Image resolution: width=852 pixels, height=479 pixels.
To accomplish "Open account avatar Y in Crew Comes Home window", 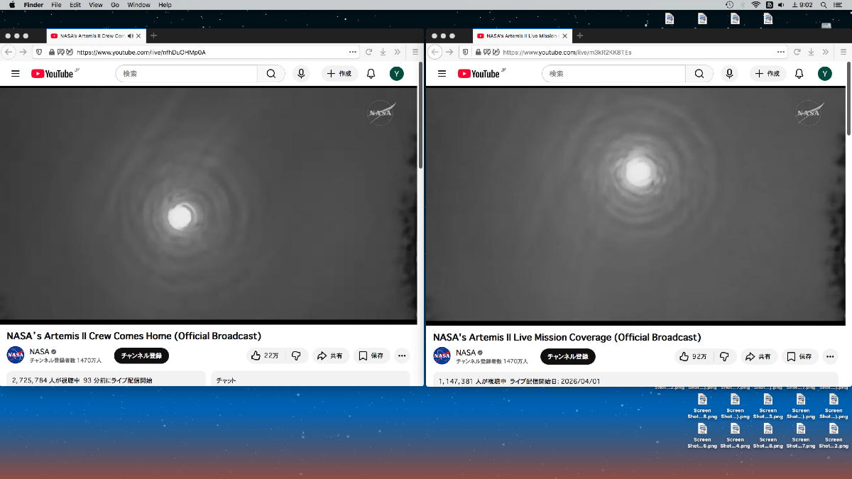I will click(397, 73).
